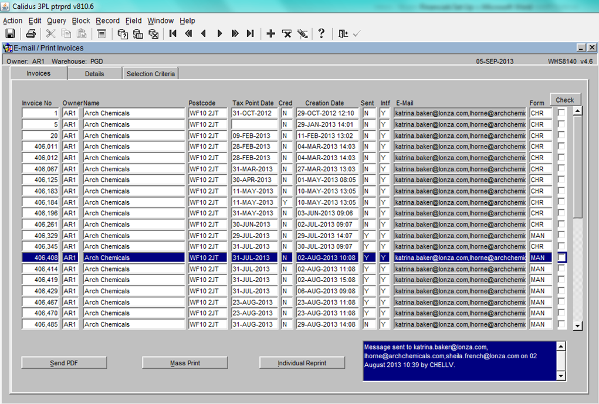Click message box scroll up arrow
599x404 pixels.
point(561,347)
